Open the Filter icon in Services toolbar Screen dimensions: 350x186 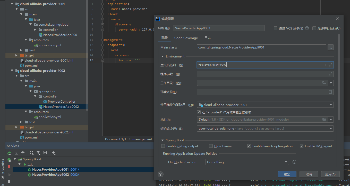pos(38,153)
